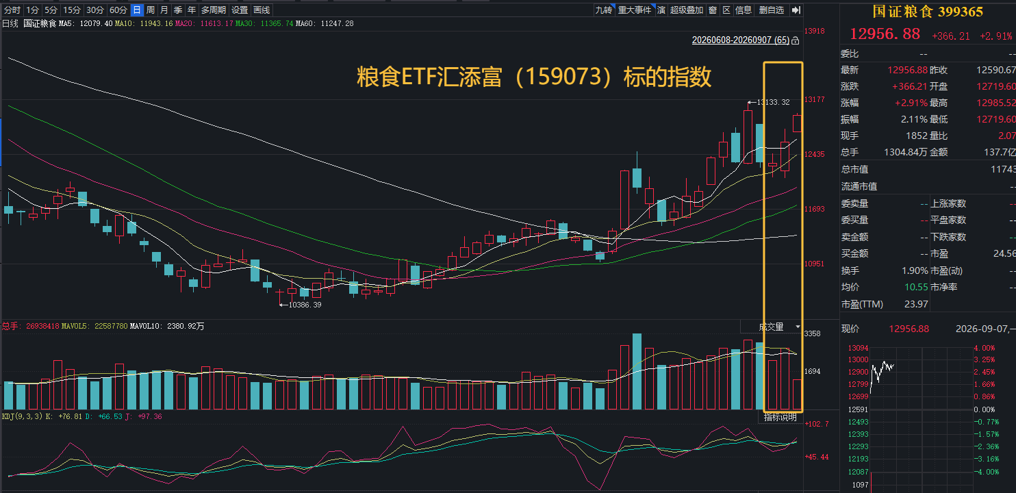
Task: Click the date range 20260608-20260907 (65) link
Action: [741, 40]
